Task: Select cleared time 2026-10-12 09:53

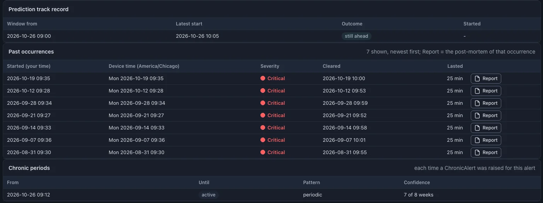Action: 344,91
